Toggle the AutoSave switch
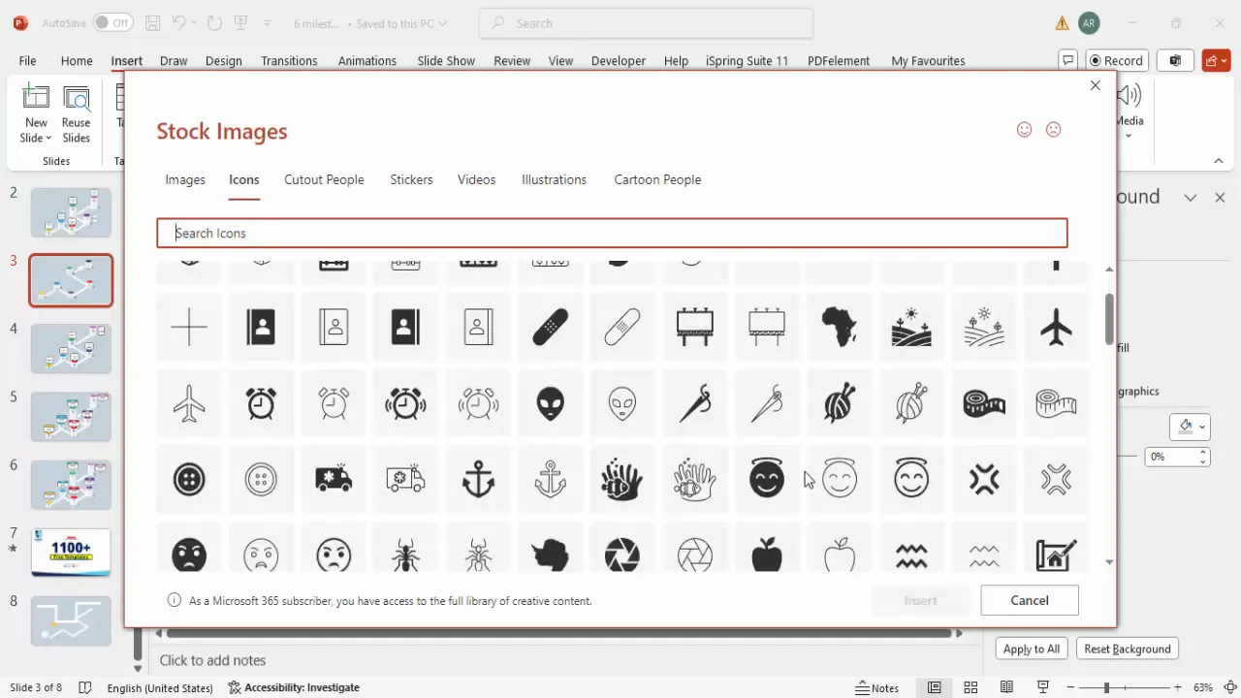 pos(114,22)
